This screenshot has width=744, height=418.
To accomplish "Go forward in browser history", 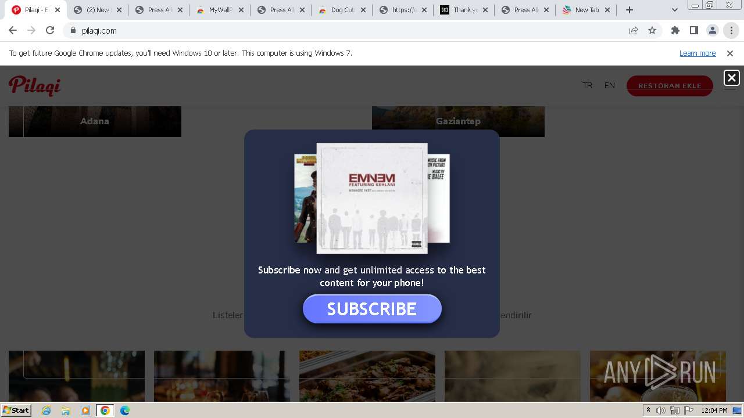I will pos(31,31).
